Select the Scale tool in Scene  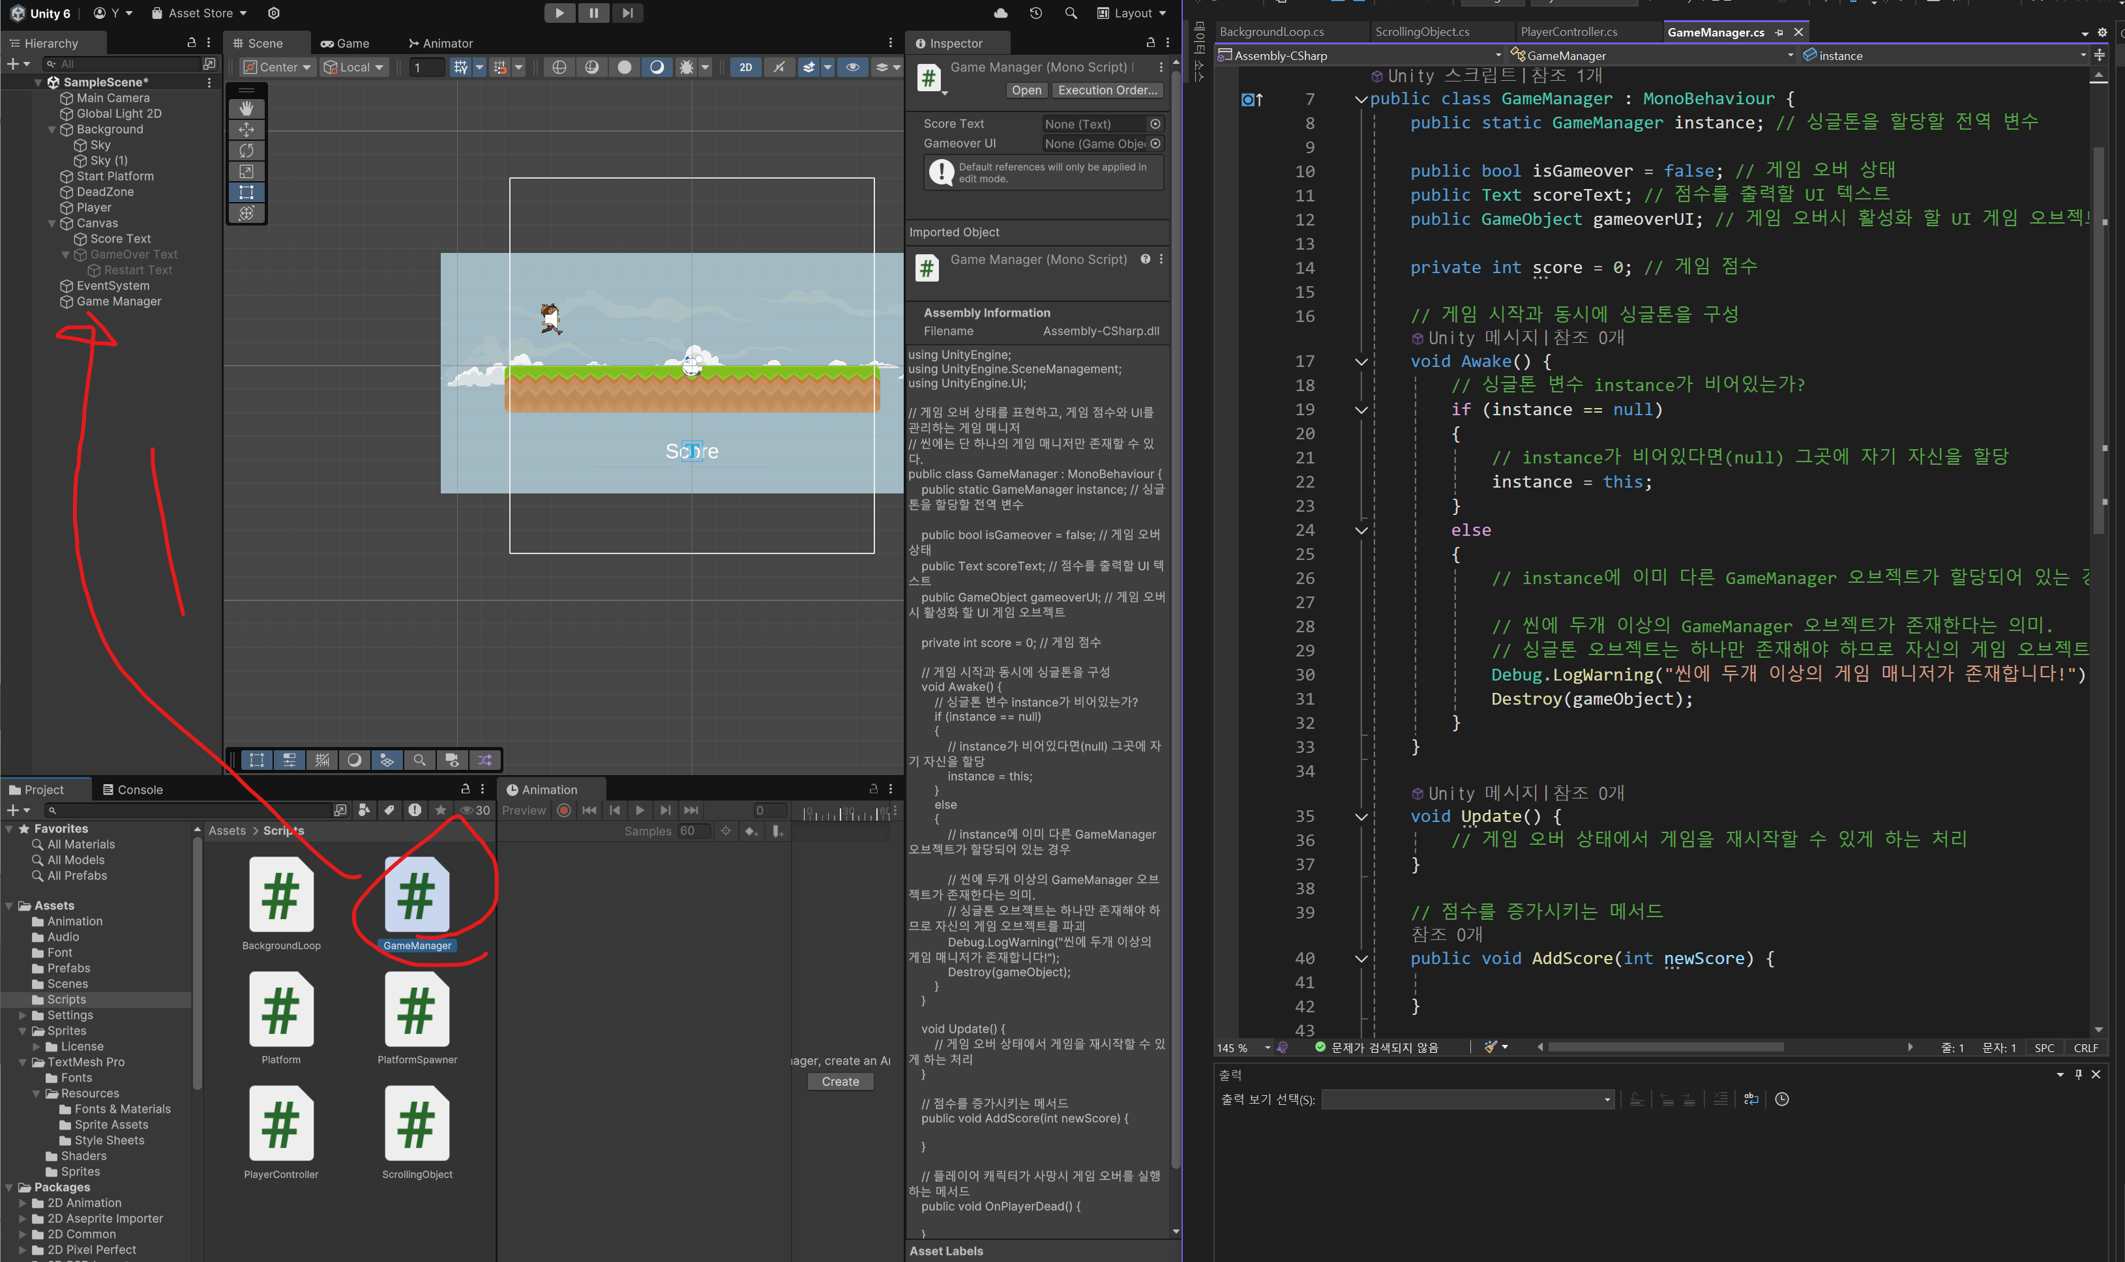pyautogui.click(x=246, y=171)
